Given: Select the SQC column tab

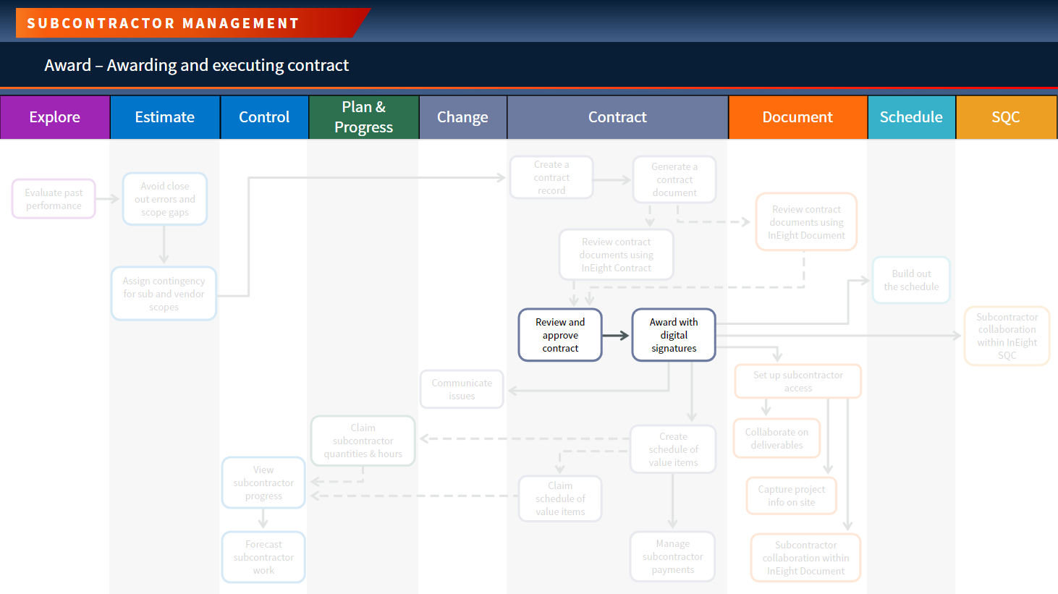Looking at the screenshot, I should 1007,117.
